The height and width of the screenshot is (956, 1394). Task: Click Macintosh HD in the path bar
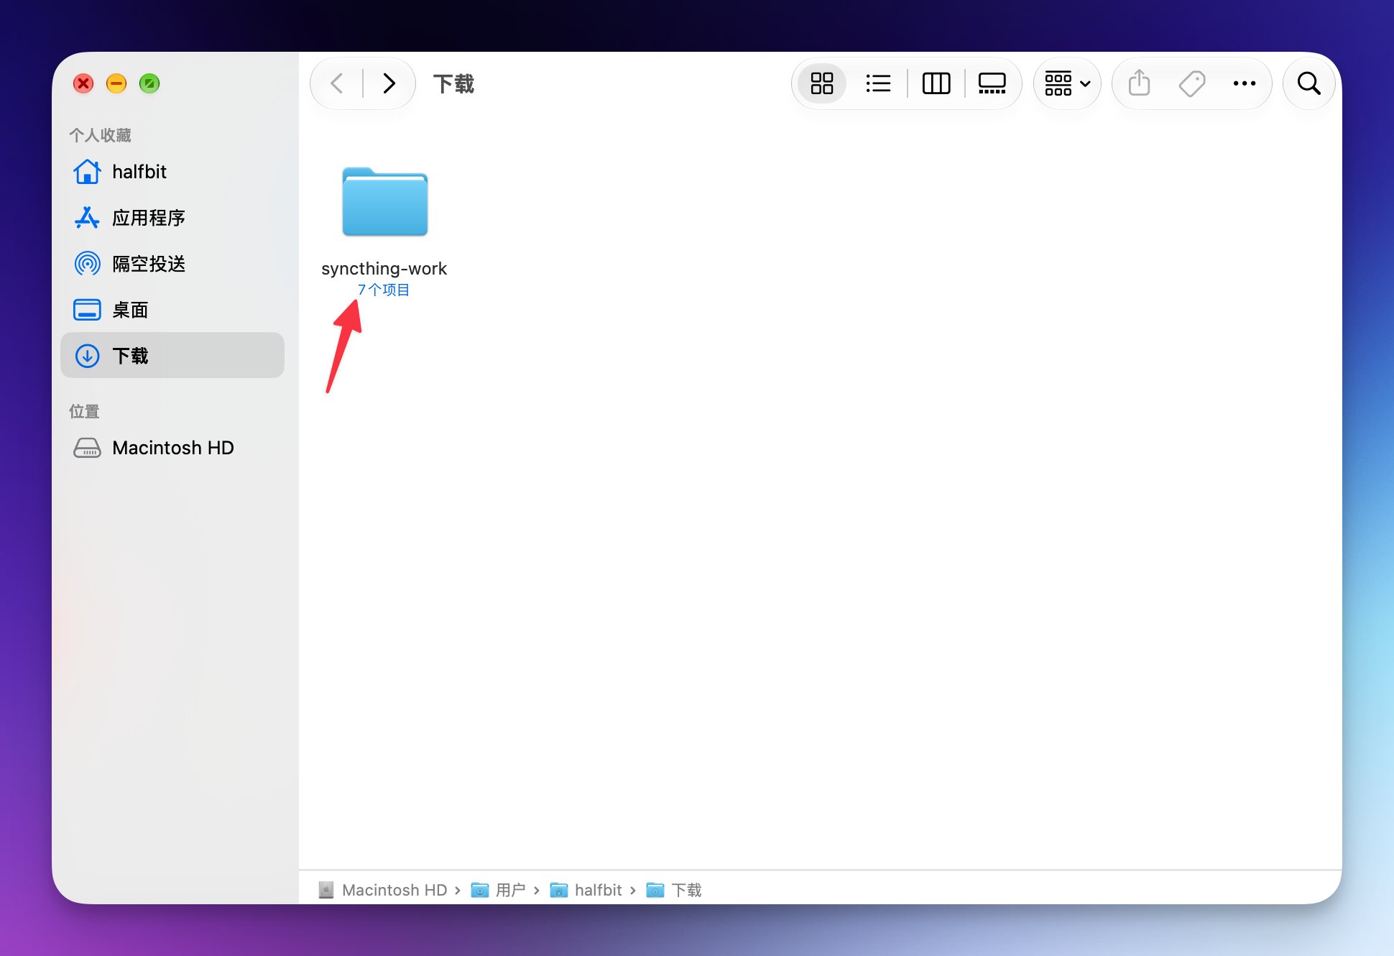384,890
